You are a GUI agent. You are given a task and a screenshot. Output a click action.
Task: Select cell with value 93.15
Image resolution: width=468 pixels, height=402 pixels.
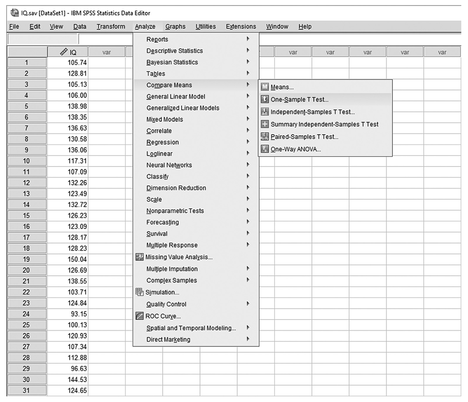(68, 314)
